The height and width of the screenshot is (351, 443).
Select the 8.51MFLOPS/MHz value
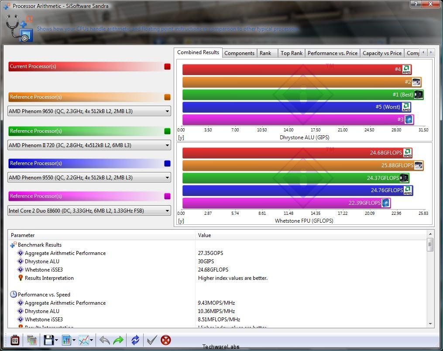point(219,319)
